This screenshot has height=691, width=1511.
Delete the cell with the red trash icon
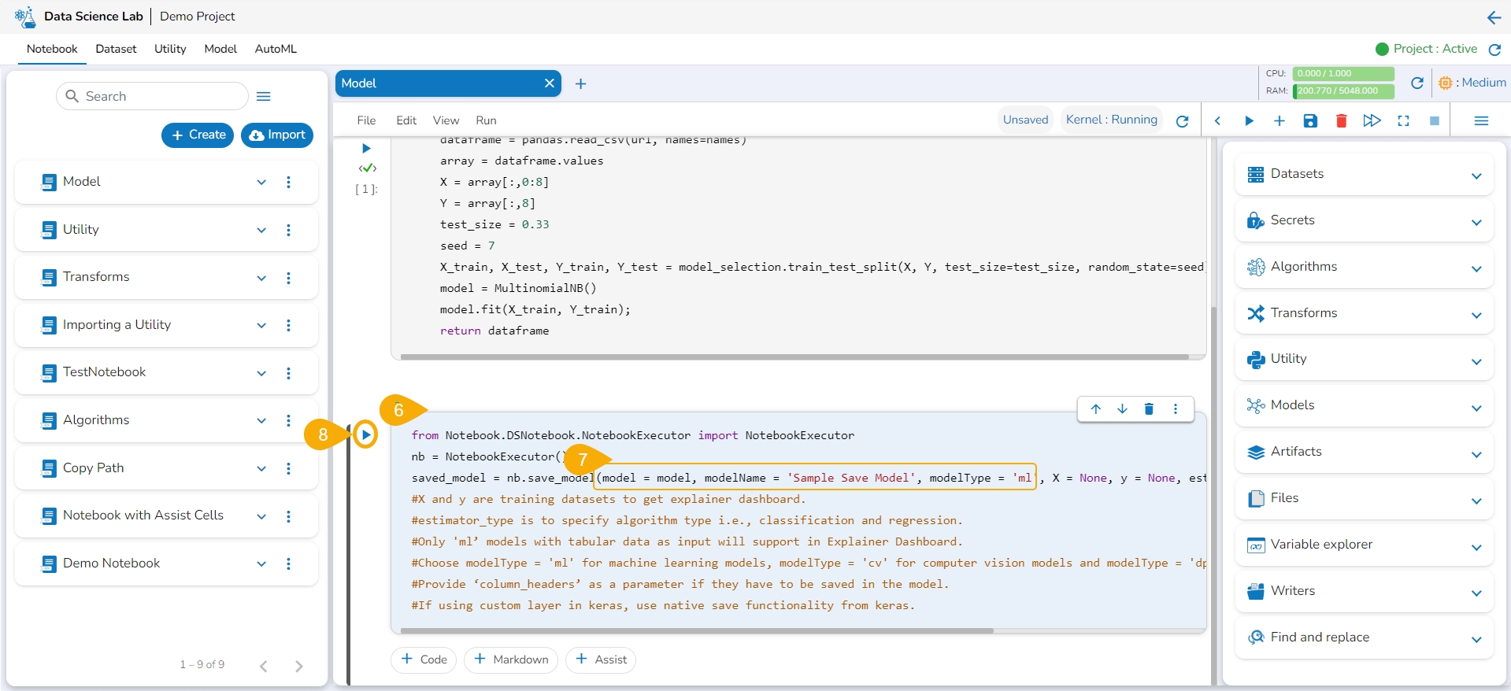[x=1341, y=120]
